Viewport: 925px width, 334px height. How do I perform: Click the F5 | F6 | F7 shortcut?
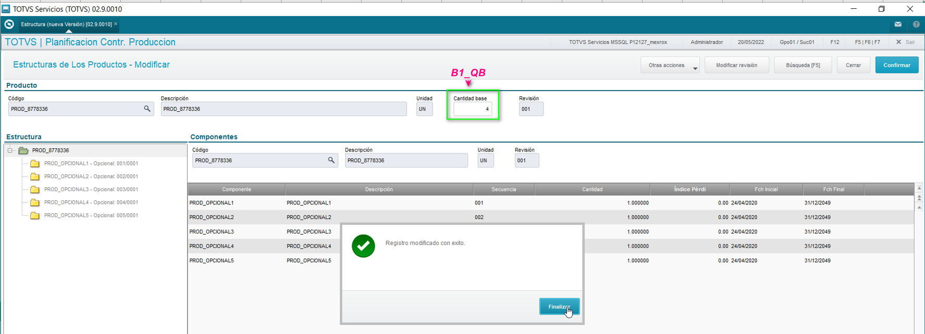[867, 42]
